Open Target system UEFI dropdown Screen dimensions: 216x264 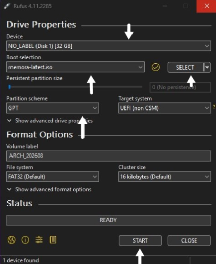coord(165,108)
